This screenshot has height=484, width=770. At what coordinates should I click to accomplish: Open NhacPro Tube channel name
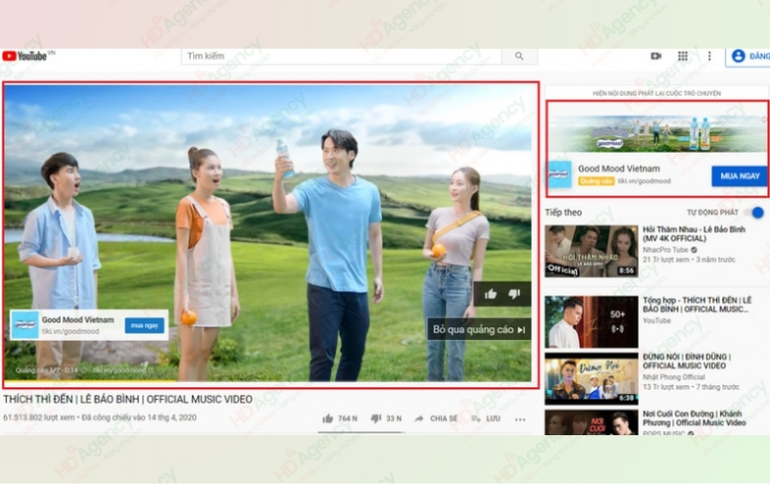coord(665,250)
